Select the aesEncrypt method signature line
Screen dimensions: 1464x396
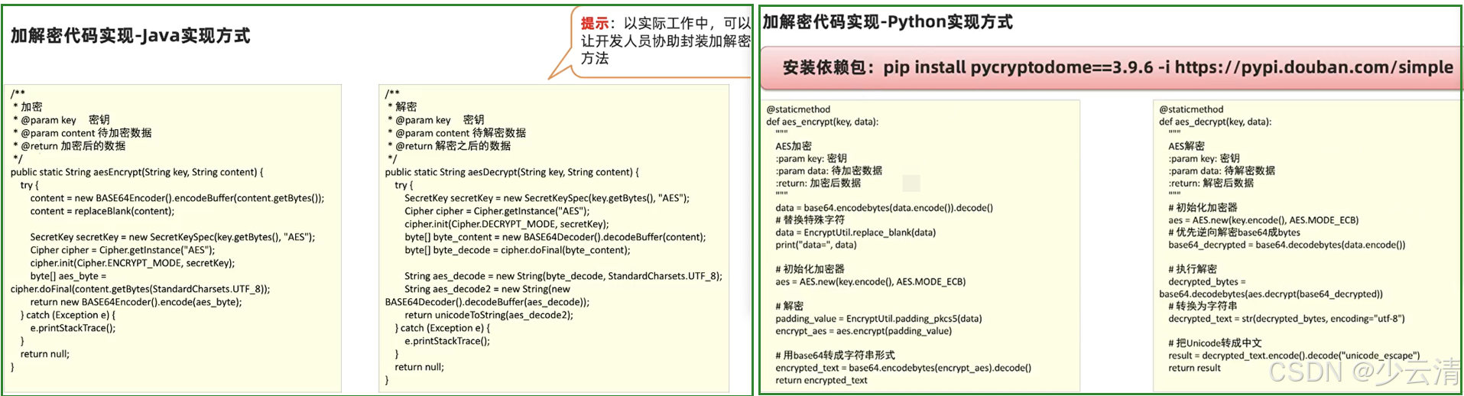coord(137,172)
